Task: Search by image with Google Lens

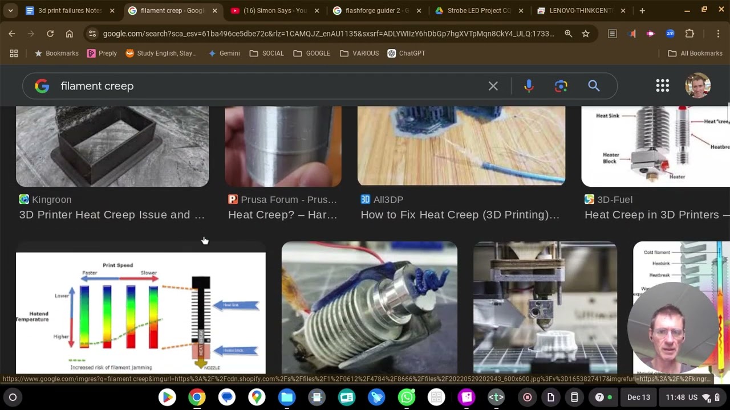Action: tap(561, 86)
